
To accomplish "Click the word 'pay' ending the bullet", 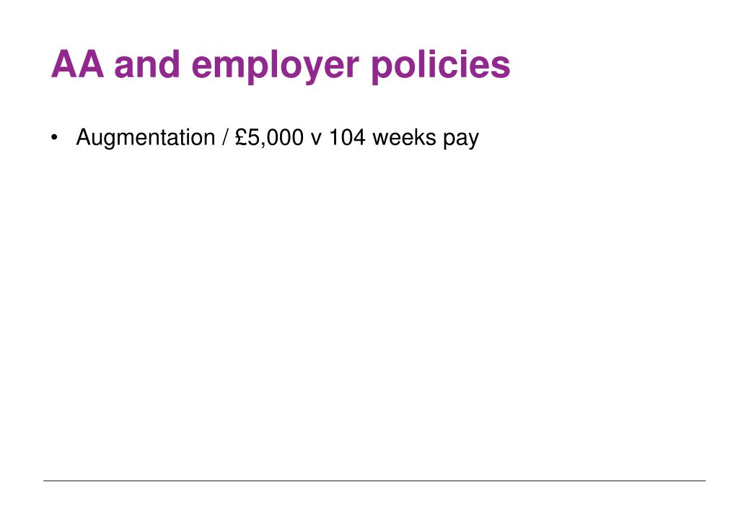I will point(461,139).
